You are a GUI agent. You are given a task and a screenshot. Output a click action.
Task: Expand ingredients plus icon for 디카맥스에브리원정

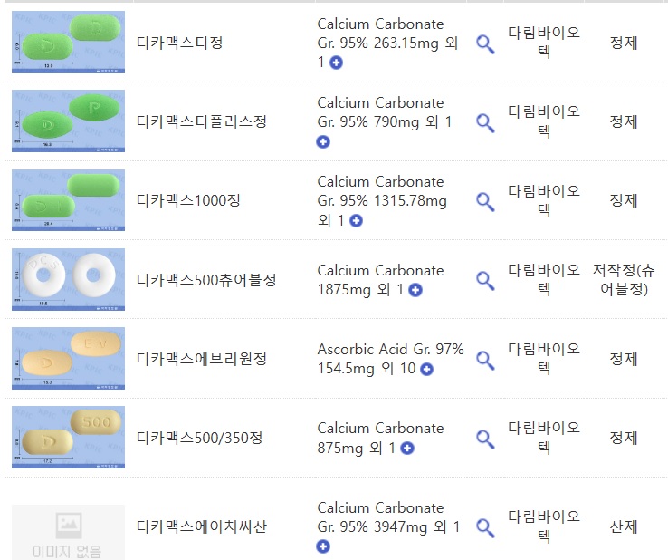[x=426, y=369]
